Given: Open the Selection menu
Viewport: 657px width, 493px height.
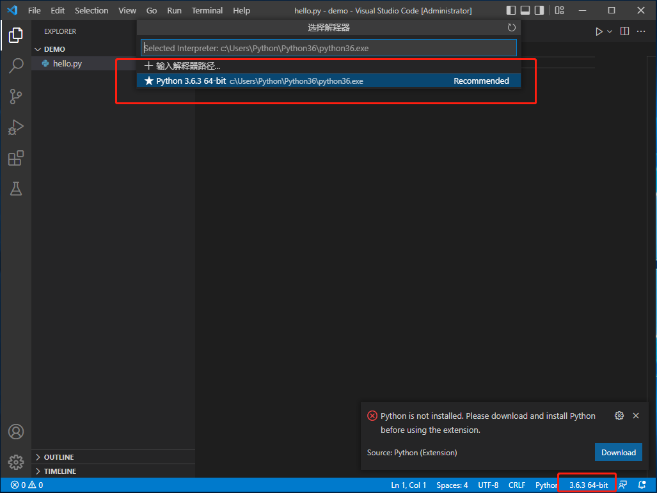Looking at the screenshot, I should pos(91,10).
